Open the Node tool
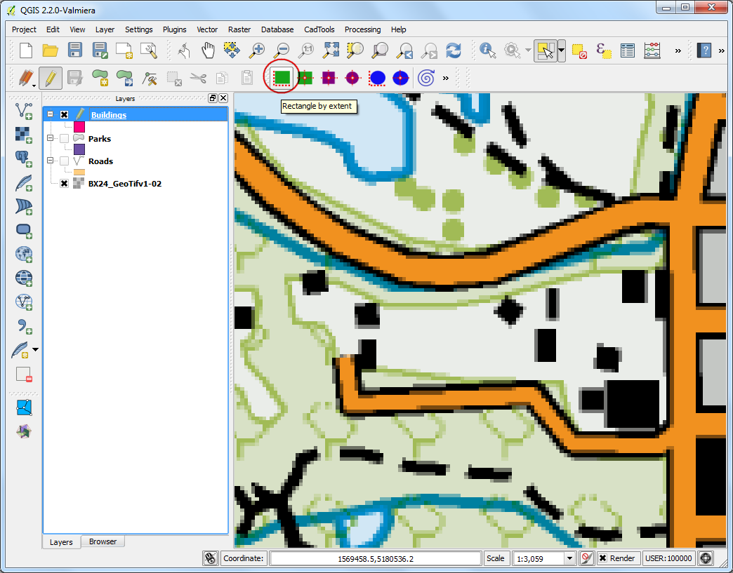This screenshot has width=733, height=573. pos(150,78)
